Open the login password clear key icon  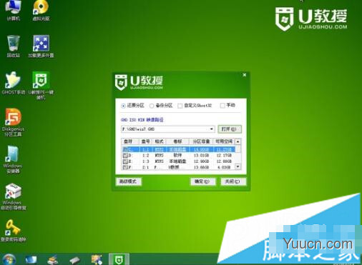13,231
